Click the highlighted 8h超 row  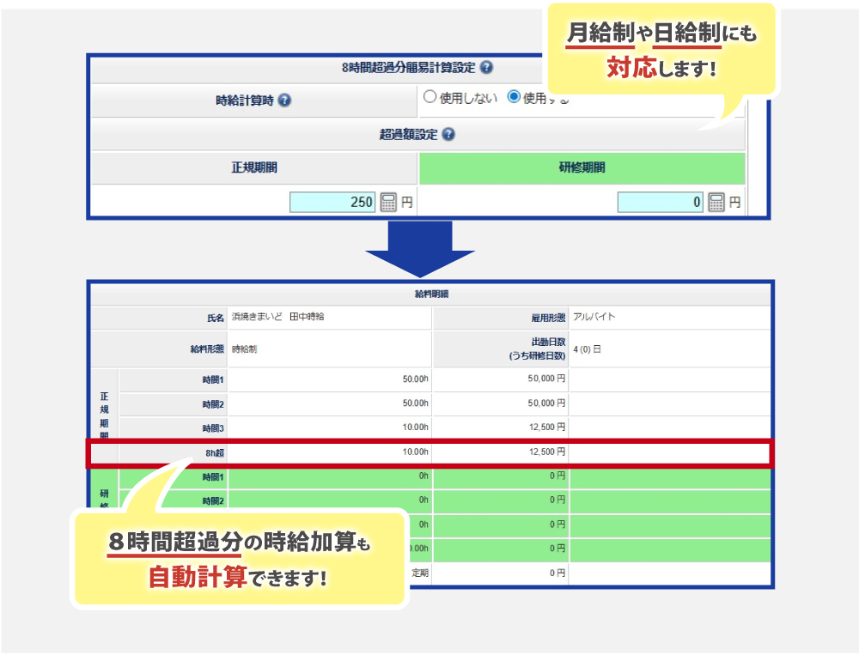pyautogui.click(x=429, y=452)
